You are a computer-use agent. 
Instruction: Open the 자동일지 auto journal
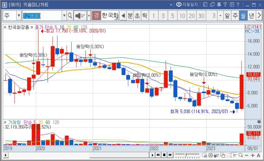(x=187, y=5)
